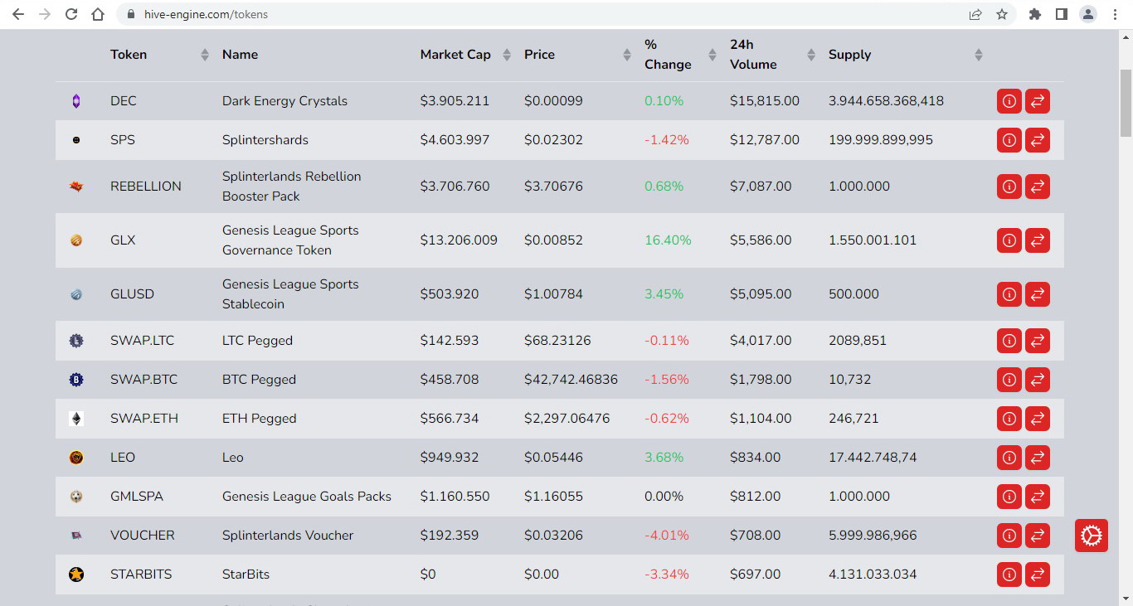This screenshot has width=1133, height=606.
Task: Open SWAP.LTC info icon
Action: point(1009,341)
